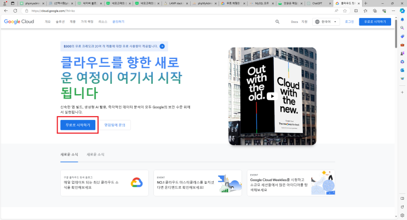This screenshot has height=220, width=407.
Task: Open the Google Cloud Korea blog card
Action: [x=104, y=183]
